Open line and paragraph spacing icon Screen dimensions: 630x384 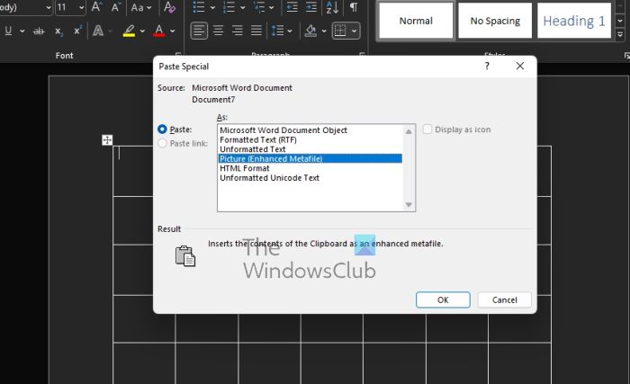277,31
